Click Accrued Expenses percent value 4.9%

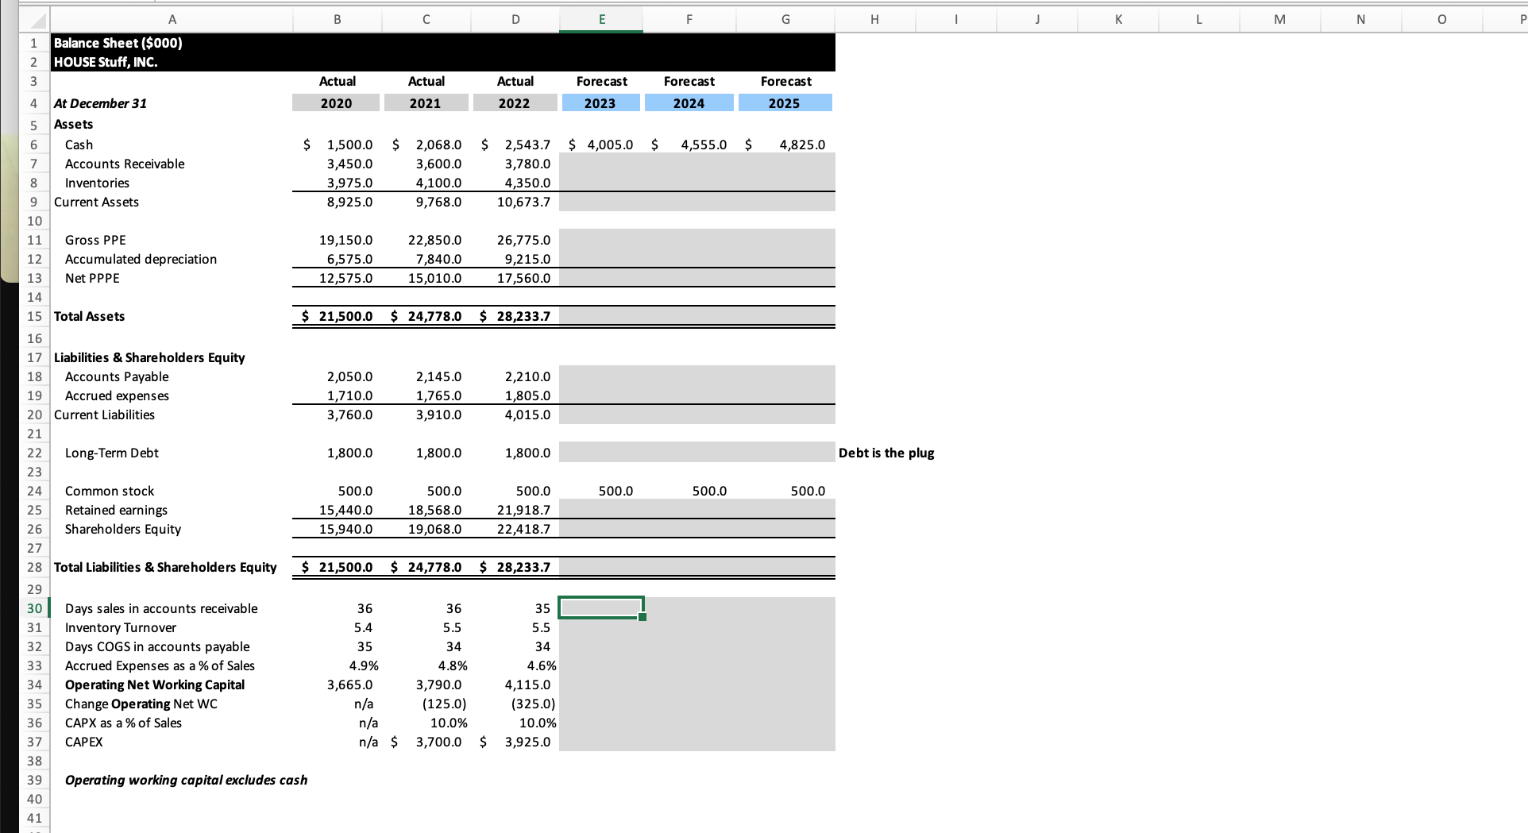point(364,665)
